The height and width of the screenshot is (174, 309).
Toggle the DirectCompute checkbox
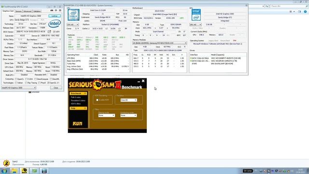(x=35, y=79)
